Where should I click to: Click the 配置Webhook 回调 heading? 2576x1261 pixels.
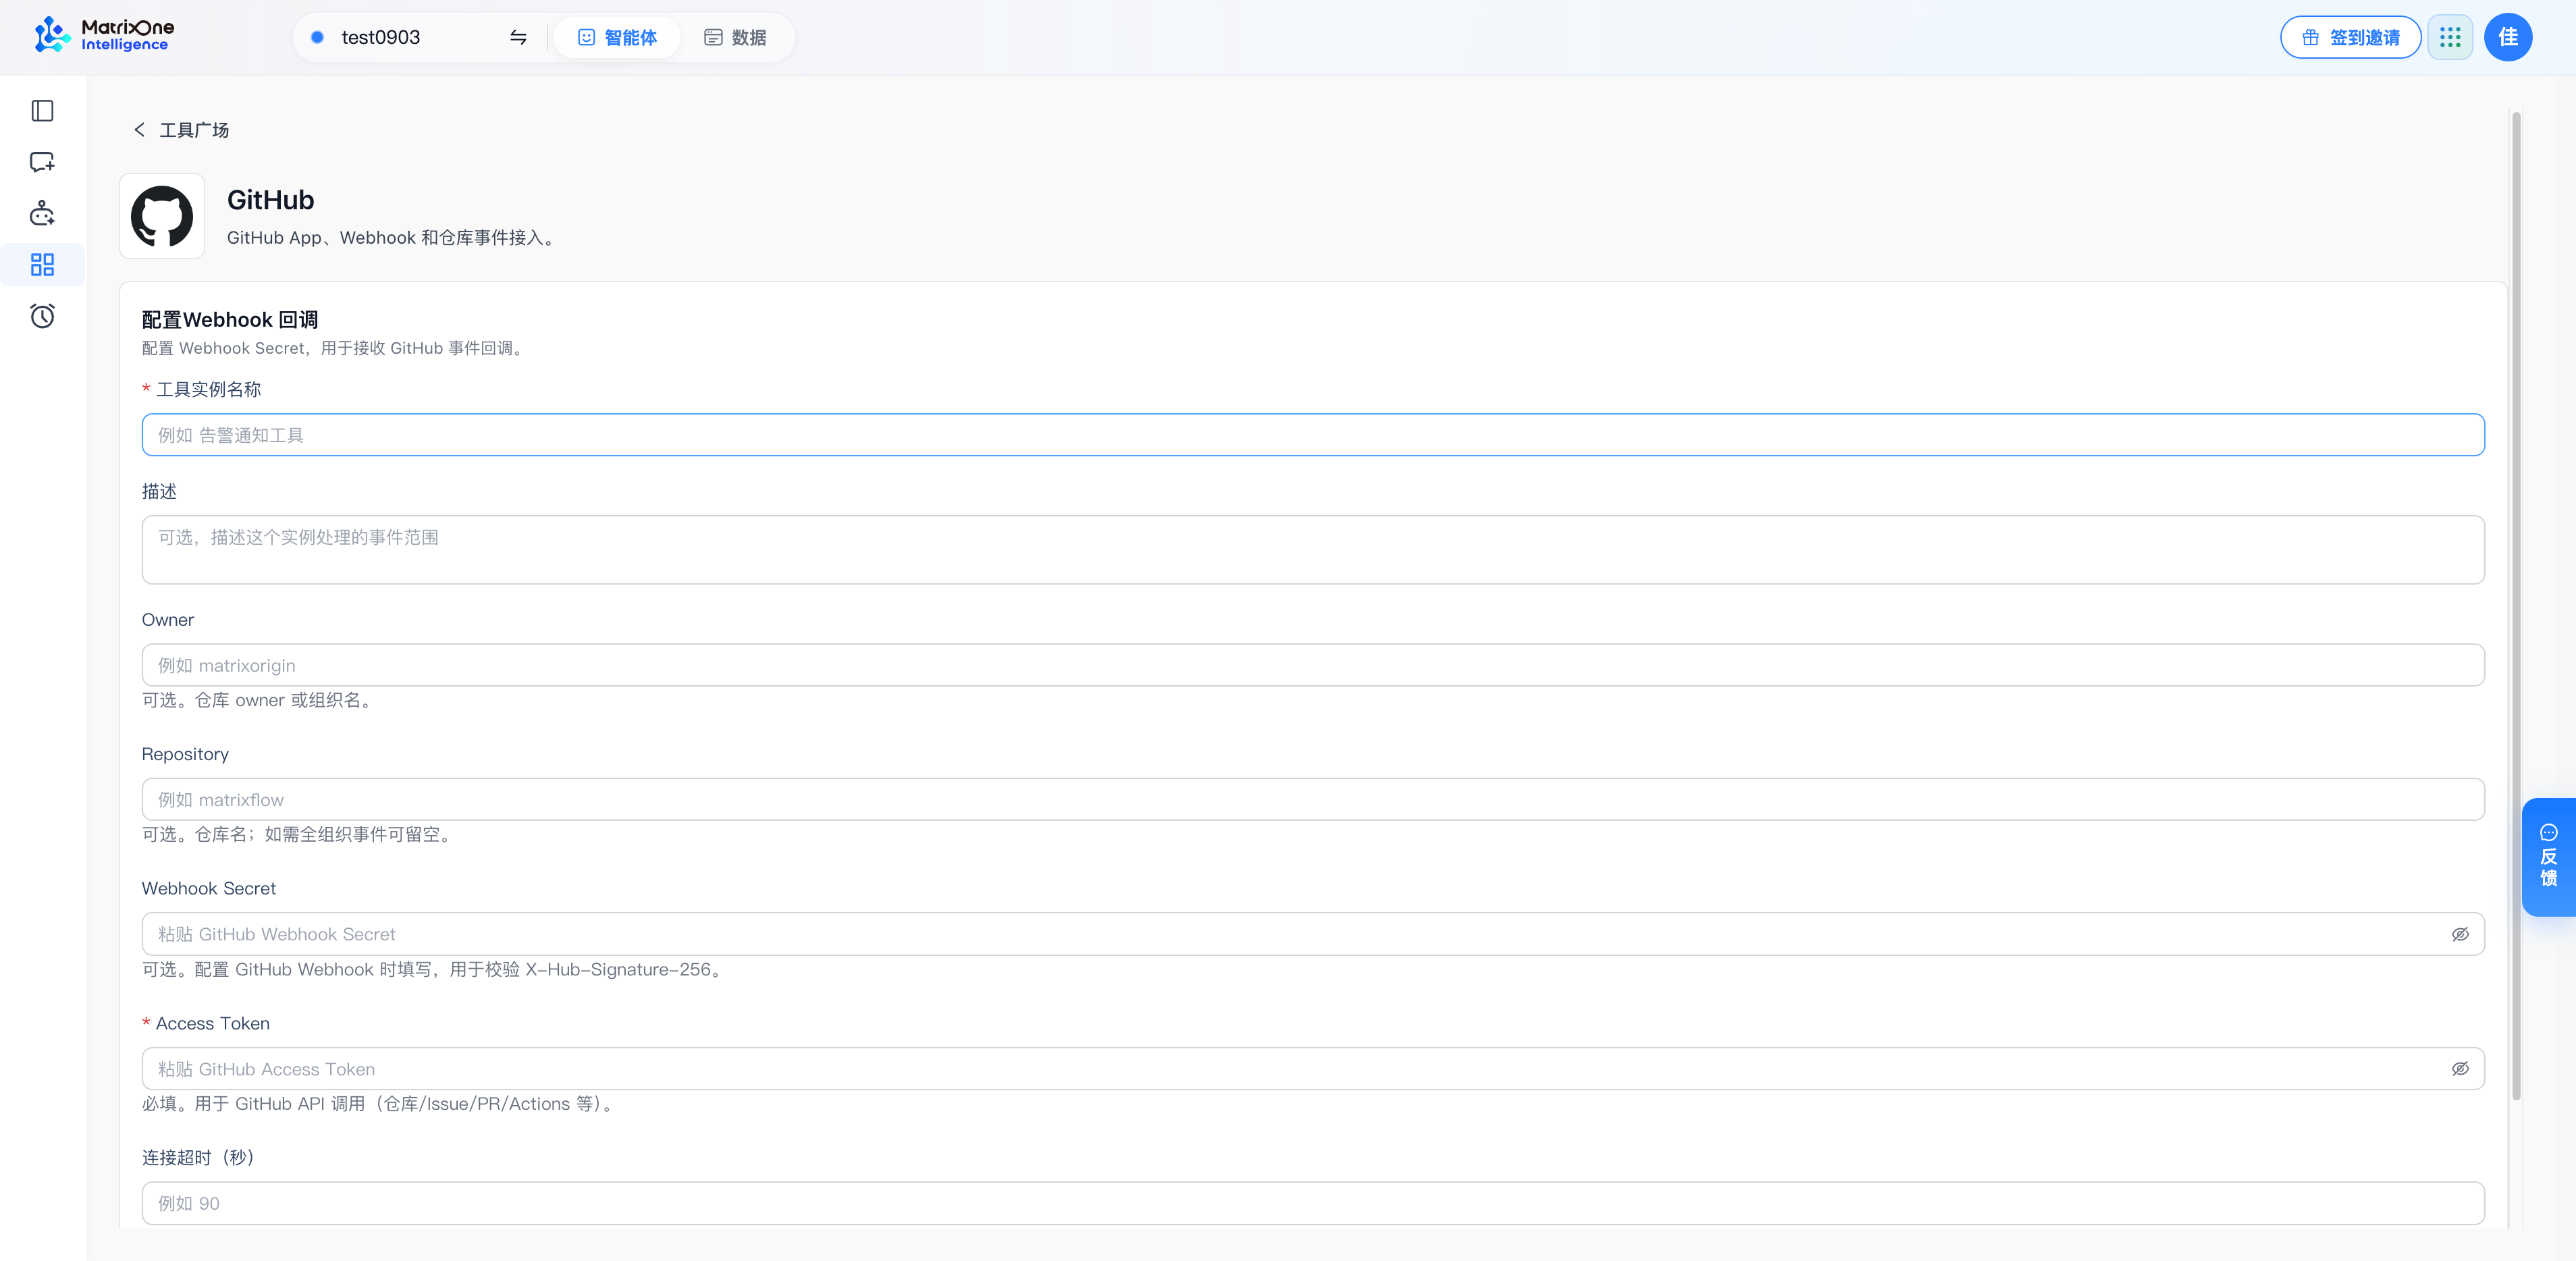pos(230,320)
